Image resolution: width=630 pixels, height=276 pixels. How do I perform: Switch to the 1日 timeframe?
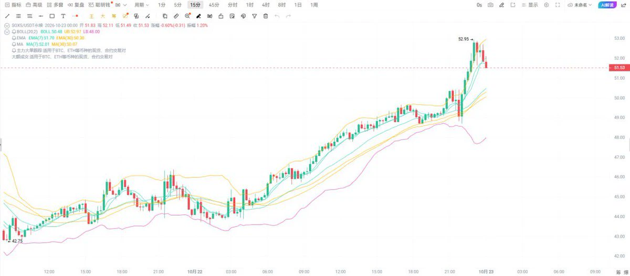tap(298, 5)
